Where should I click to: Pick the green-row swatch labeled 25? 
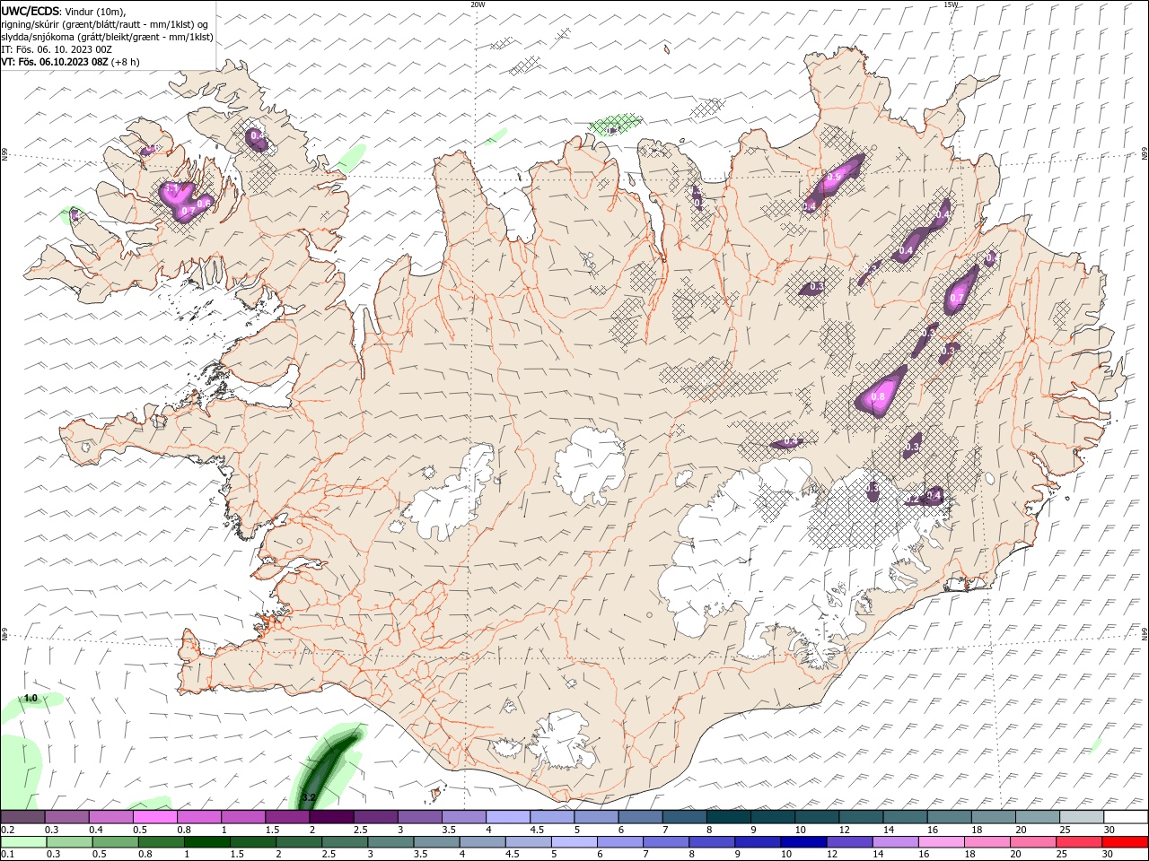click(1079, 842)
